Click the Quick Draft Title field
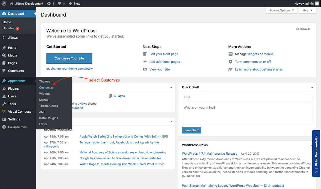 tap(248, 97)
